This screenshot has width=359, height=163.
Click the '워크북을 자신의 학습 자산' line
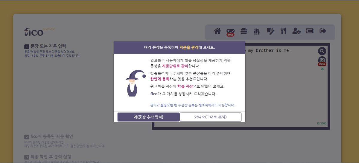pyautogui.click(x=187, y=86)
